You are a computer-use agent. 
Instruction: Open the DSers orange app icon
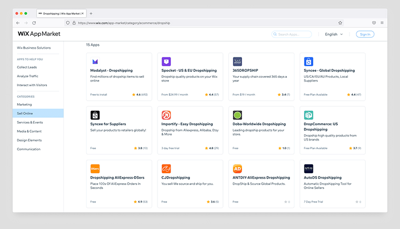pyautogui.click(x=95, y=169)
